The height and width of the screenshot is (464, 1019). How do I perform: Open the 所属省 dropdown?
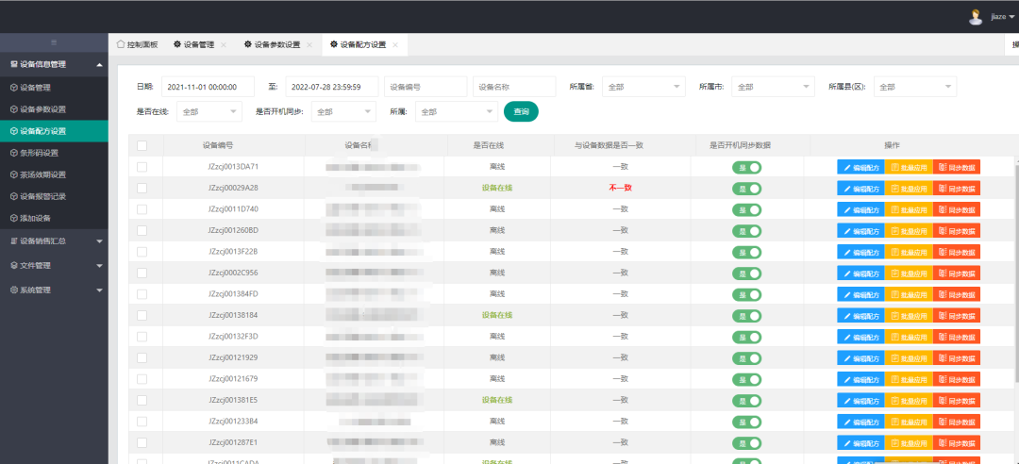point(643,87)
